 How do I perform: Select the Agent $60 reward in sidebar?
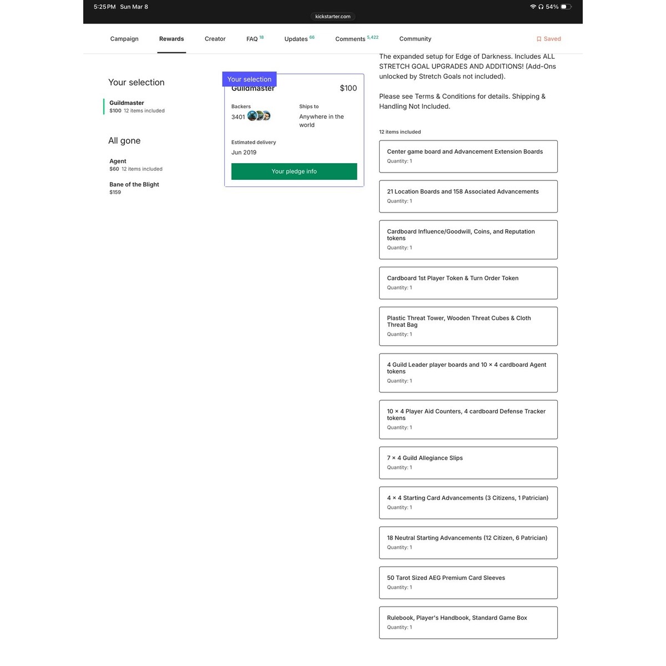click(x=136, y=165)
